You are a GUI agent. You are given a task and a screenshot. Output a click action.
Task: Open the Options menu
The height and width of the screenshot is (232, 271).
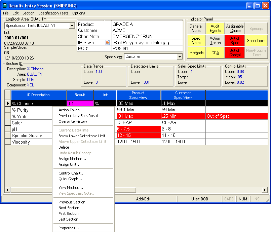[79, 13]
